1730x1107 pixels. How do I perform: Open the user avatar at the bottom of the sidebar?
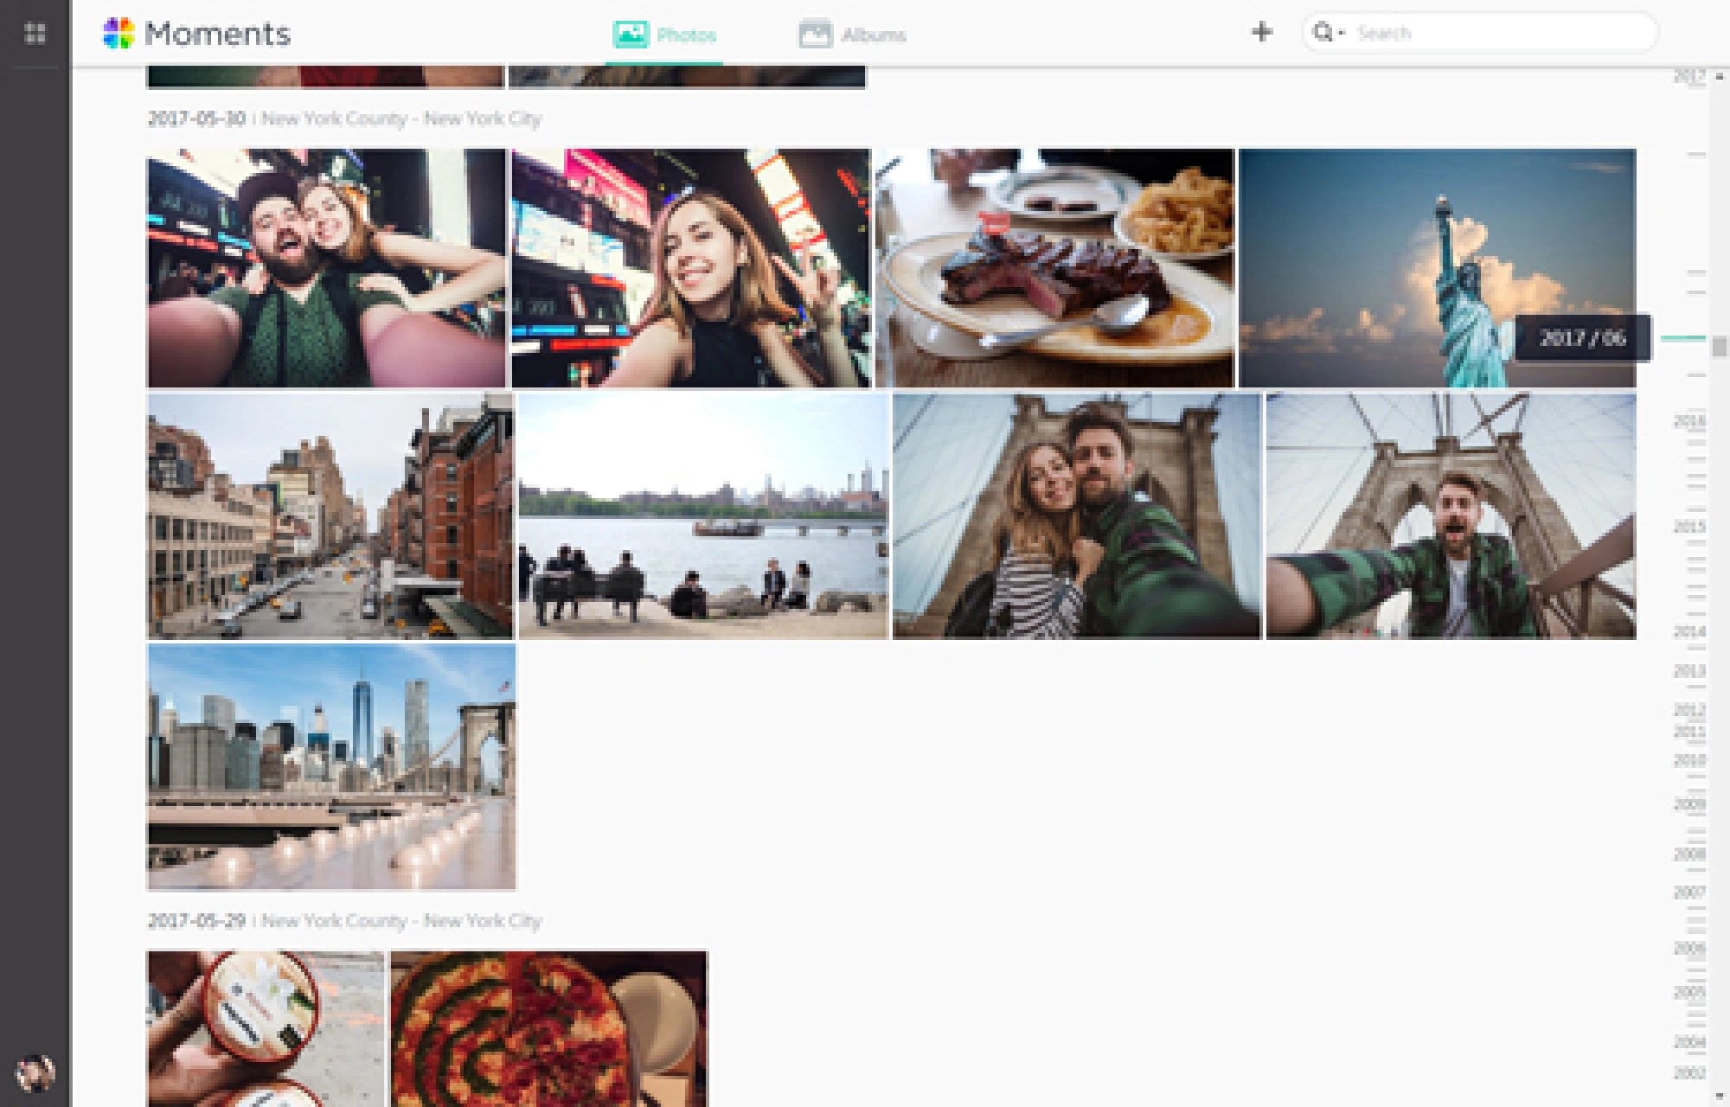[35, 1072]
